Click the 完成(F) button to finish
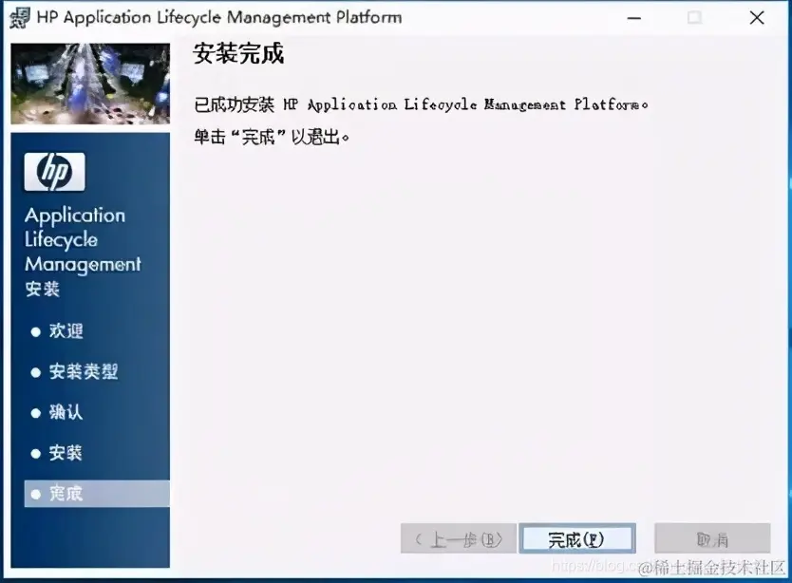 click(577, 537)
